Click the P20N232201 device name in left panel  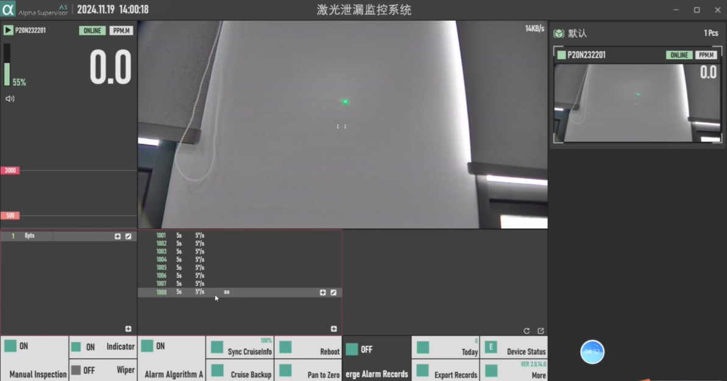(x=30, y=30)
